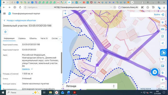Viewport: 168px width, 95px height.
Task: Open the Windows notification center
Action: tap(164, 93)
